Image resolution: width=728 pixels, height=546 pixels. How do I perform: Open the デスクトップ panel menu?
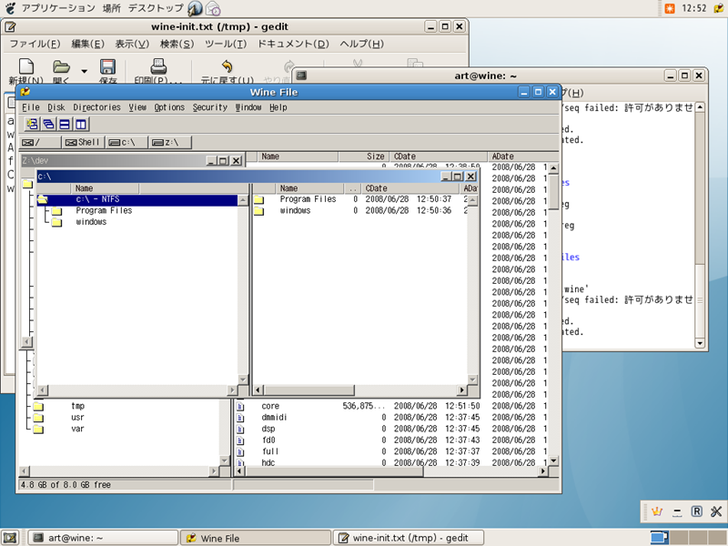click(156, 8)
